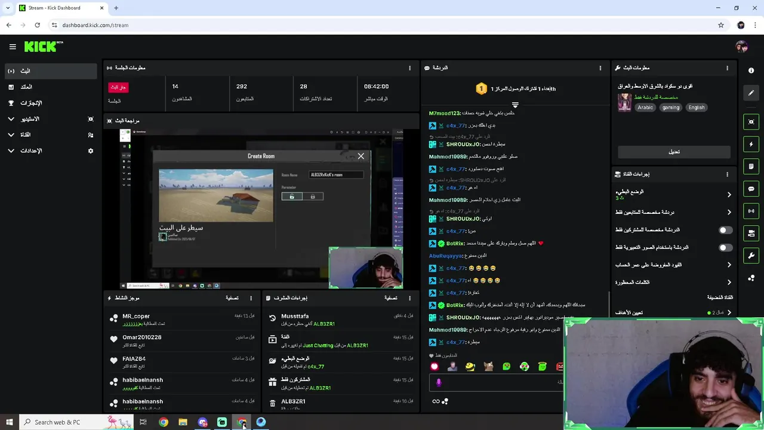764x430 pixels.
Task: Open moderator actions panel options menu
Action: (x=409, y=298)
